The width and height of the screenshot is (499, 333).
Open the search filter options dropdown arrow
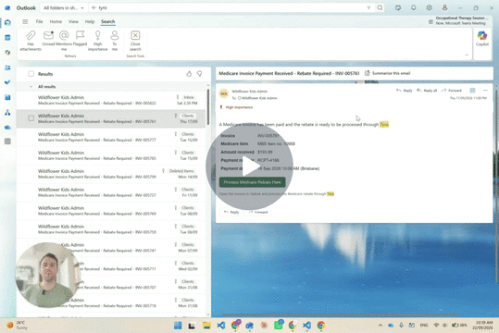(368, 7)
